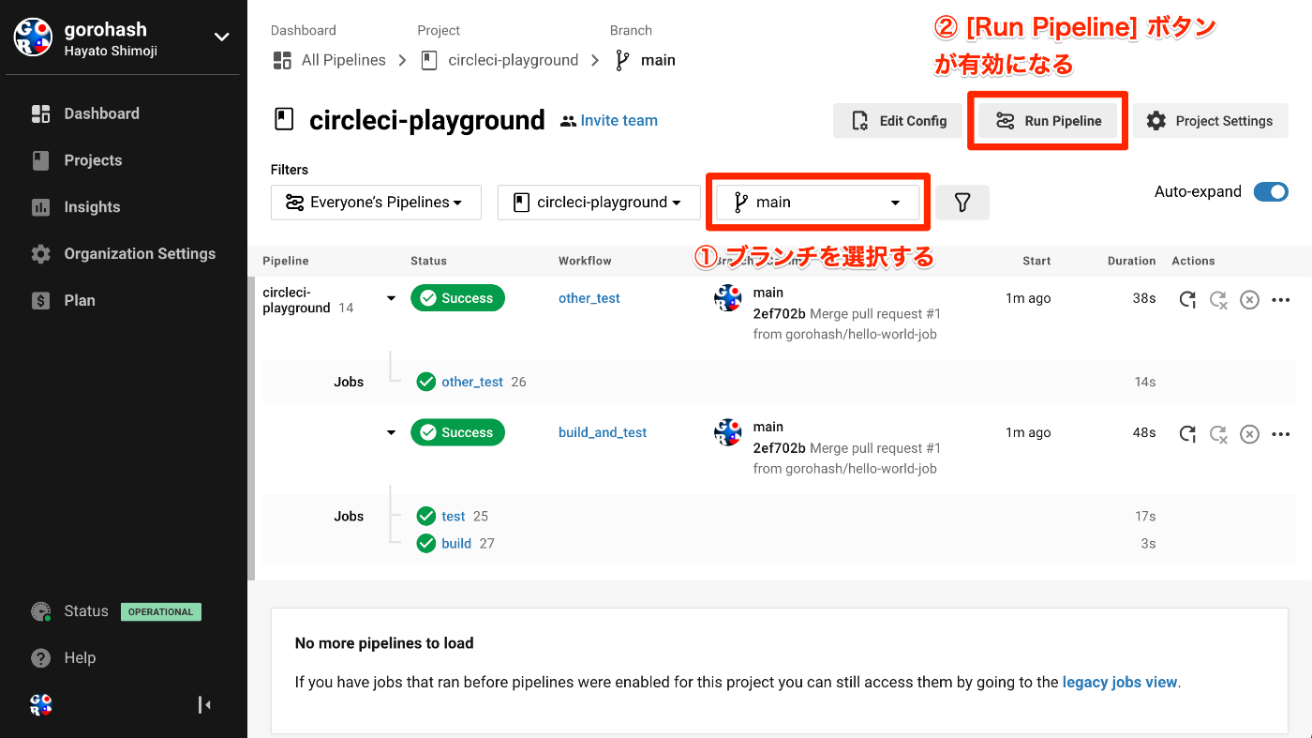Cancel other_test workflow icon
The image size is (1312, 738).
pos(1249,300)
